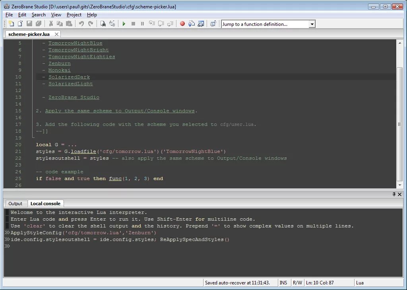Screen dimensions: 407x290
Task: Select the Local console tab
Action: (x=45, y=204)
